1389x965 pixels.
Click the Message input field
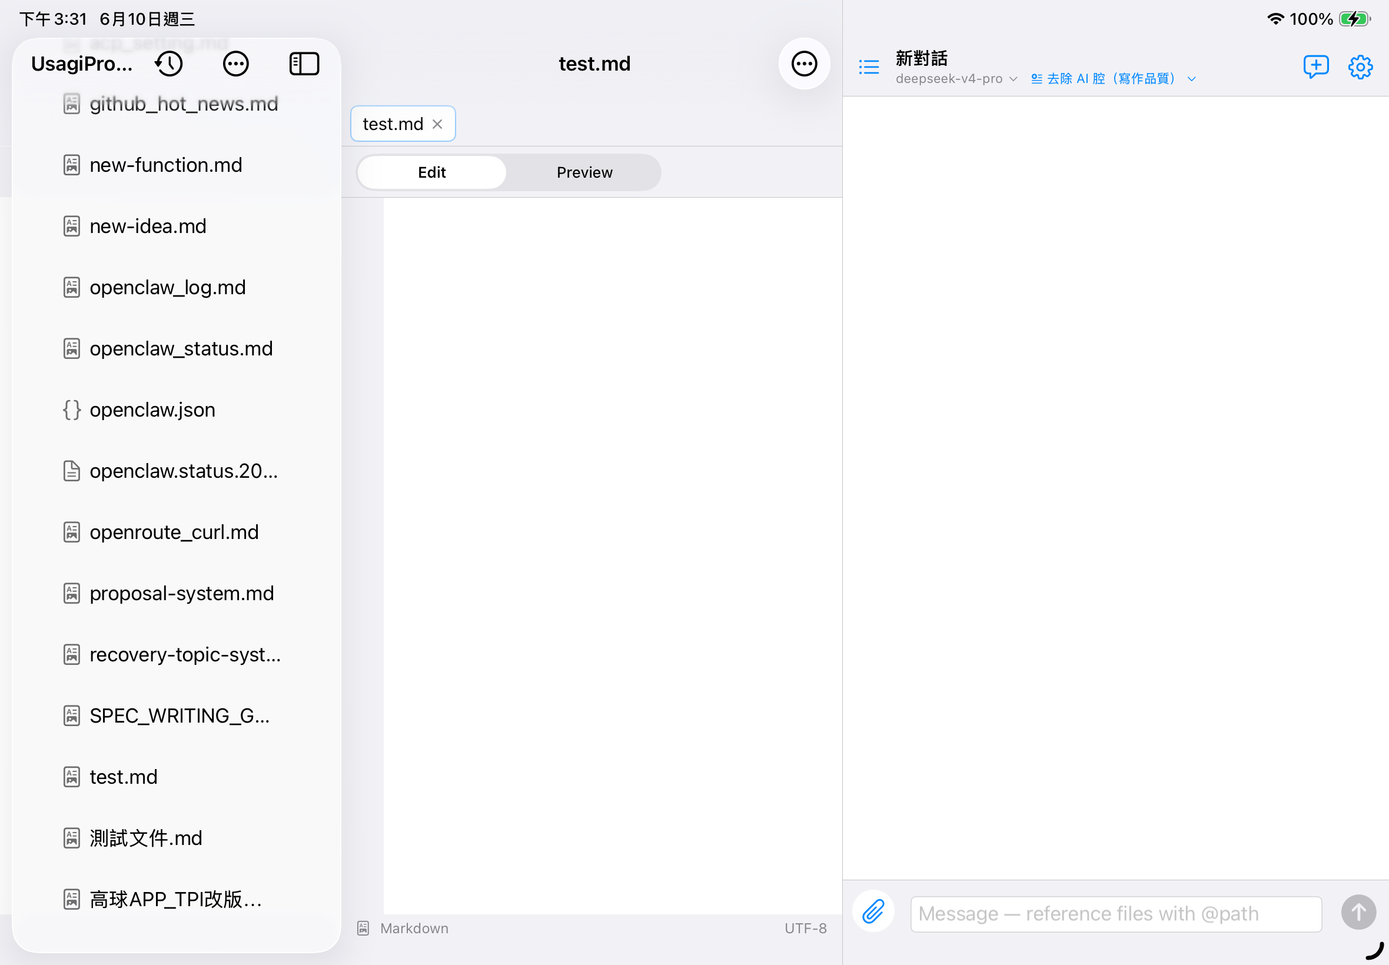(x=1116, y=914)
